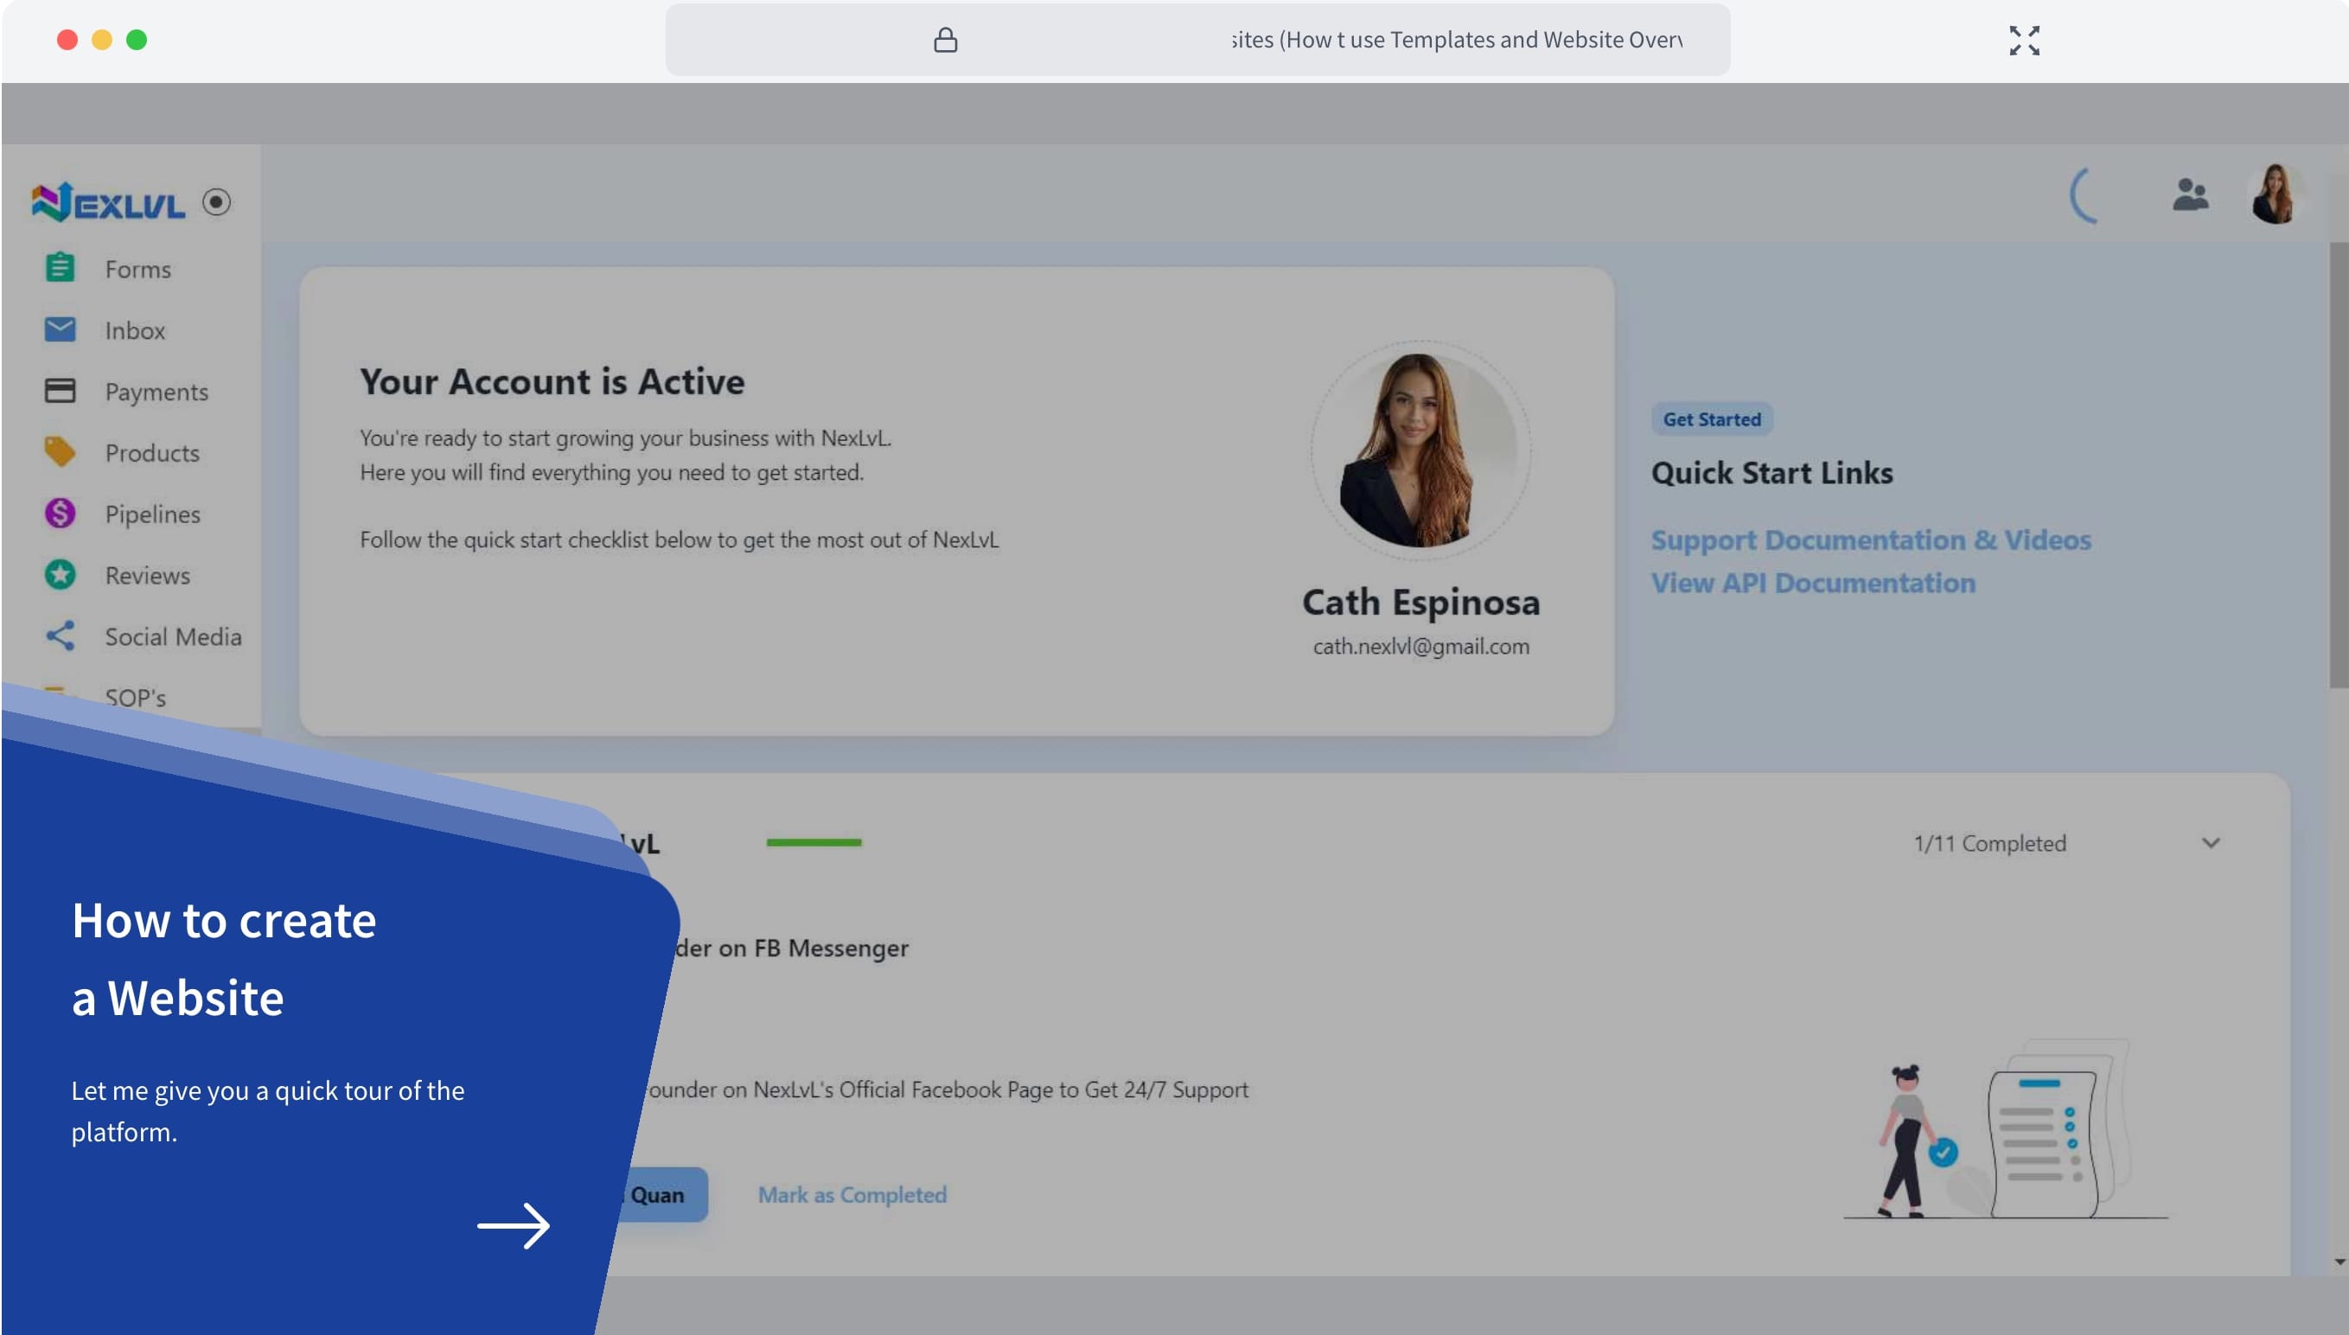The image size is (2349, 1335).
Task: Click Mark as Completed
Action: tap(851, 1194)
